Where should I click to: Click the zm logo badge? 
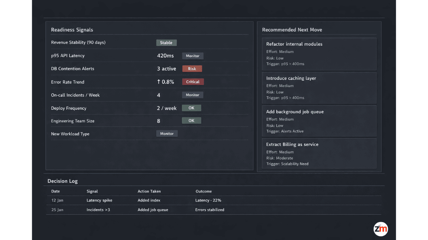coord(381,229)
